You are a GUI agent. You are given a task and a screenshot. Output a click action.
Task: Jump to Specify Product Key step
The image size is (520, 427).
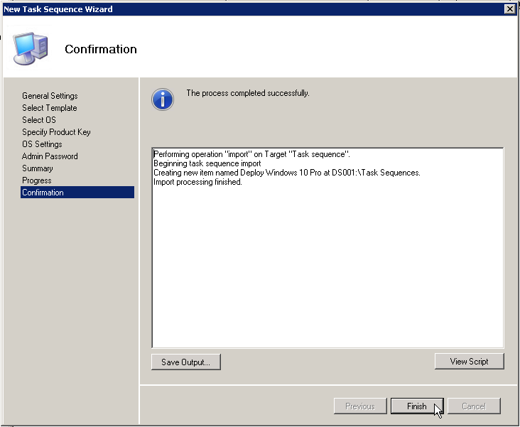56,132
